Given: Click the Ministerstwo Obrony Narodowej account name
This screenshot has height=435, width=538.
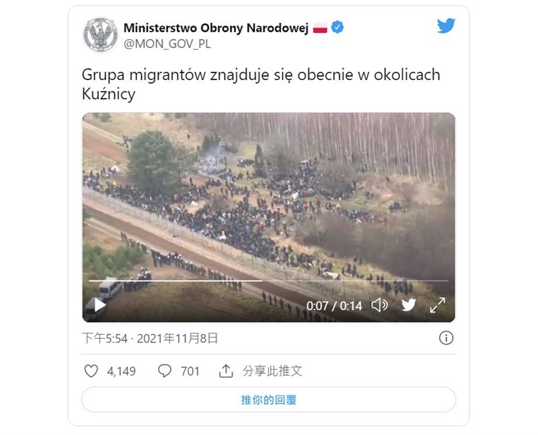Looking at the screenshot, I should [216, 28].
